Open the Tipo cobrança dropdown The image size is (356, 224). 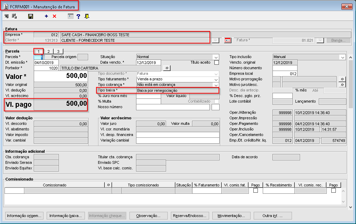tap(216, 85)
